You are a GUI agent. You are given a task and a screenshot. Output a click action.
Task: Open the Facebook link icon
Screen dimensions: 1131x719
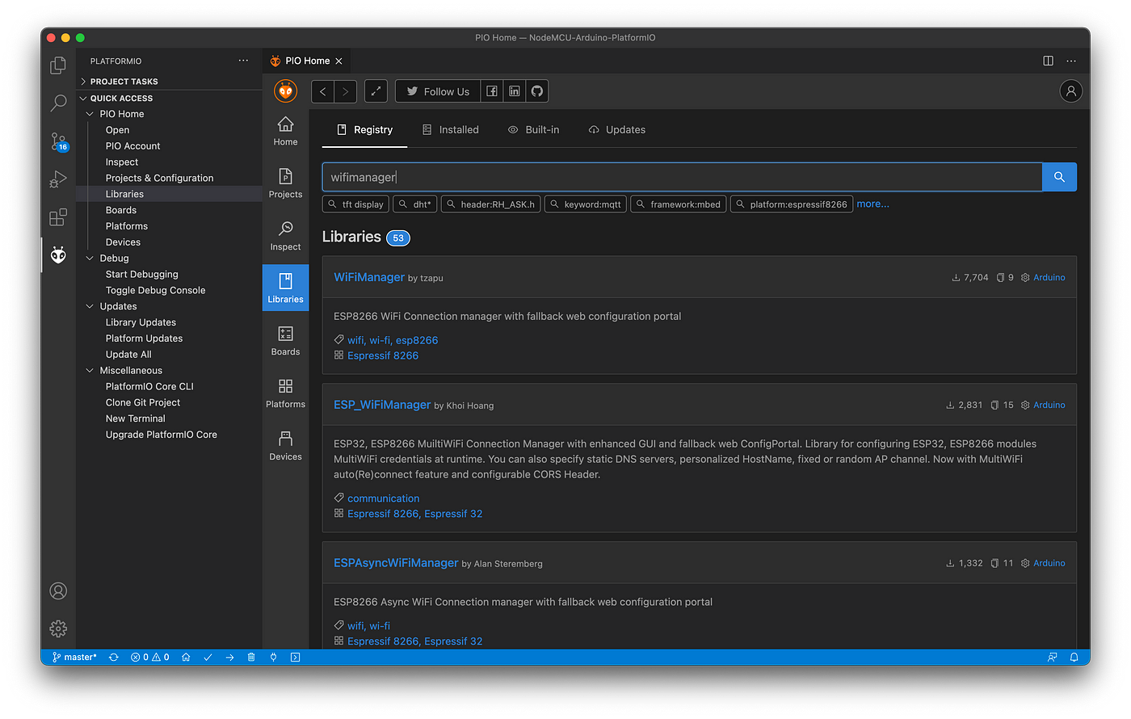coord(491,91)
